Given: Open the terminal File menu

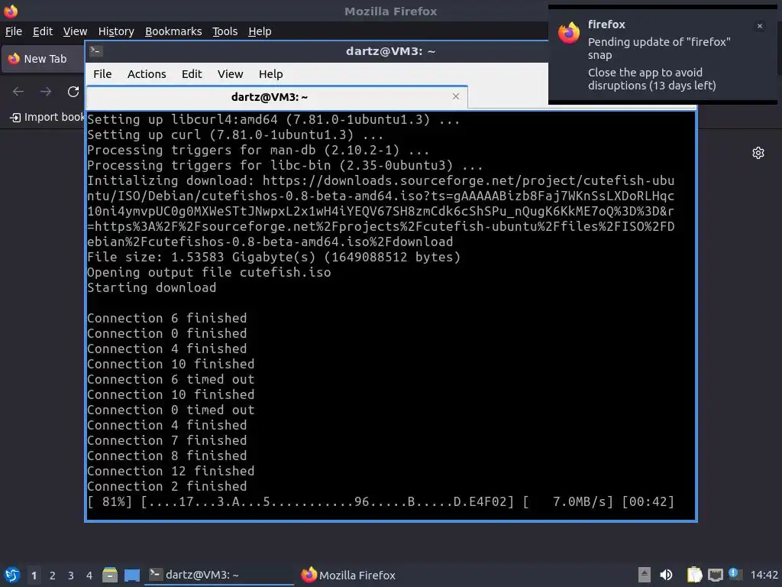Looking at the screenshot, I should coord(102,74).
